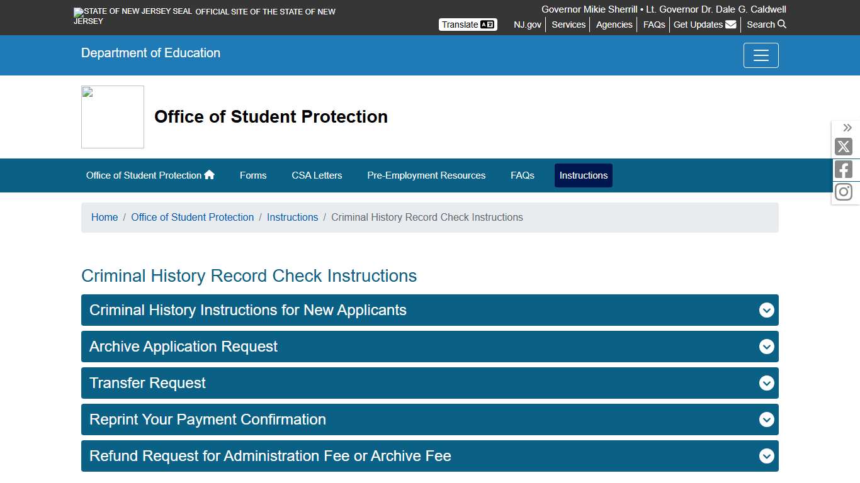Viewport: 860px width, 483px height.
Task: Open the Facebook social media icon
Action: 843,169
